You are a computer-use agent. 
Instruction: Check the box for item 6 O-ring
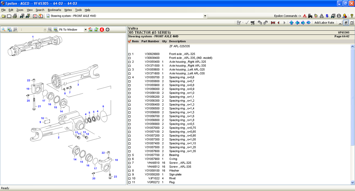[130, 159]
